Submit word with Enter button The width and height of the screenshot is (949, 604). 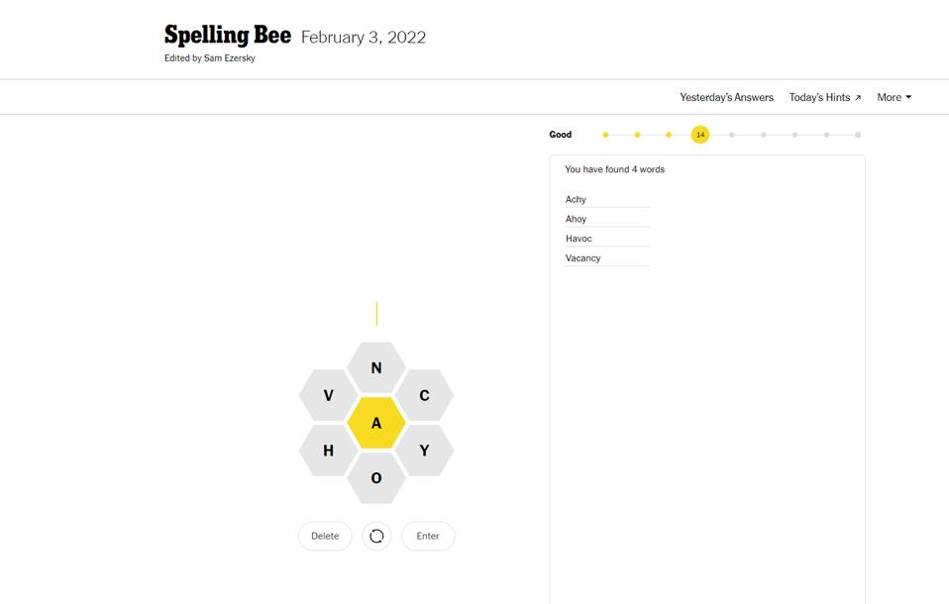pyautogui.click(x=428, y=536)
